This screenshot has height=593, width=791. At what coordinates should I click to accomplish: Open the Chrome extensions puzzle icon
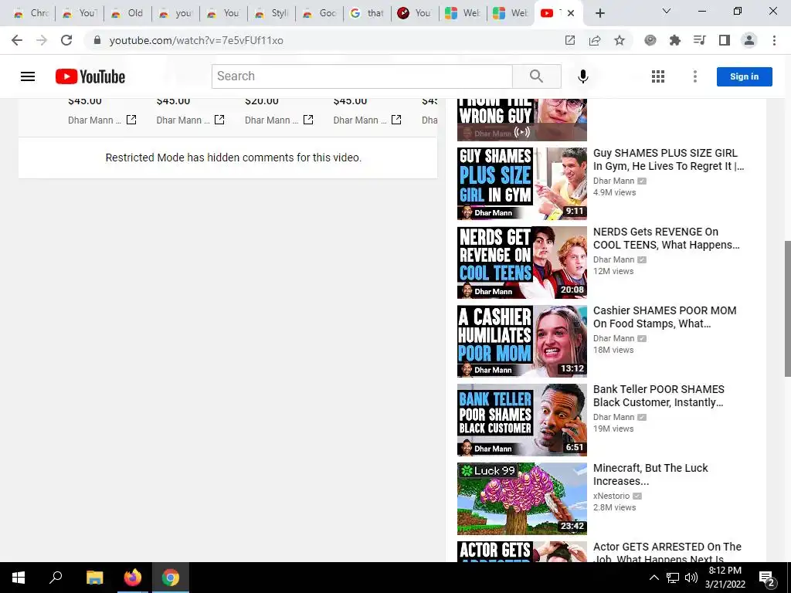674,40
